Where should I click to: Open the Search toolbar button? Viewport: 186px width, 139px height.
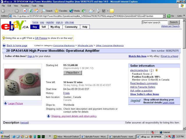point(47,11)
